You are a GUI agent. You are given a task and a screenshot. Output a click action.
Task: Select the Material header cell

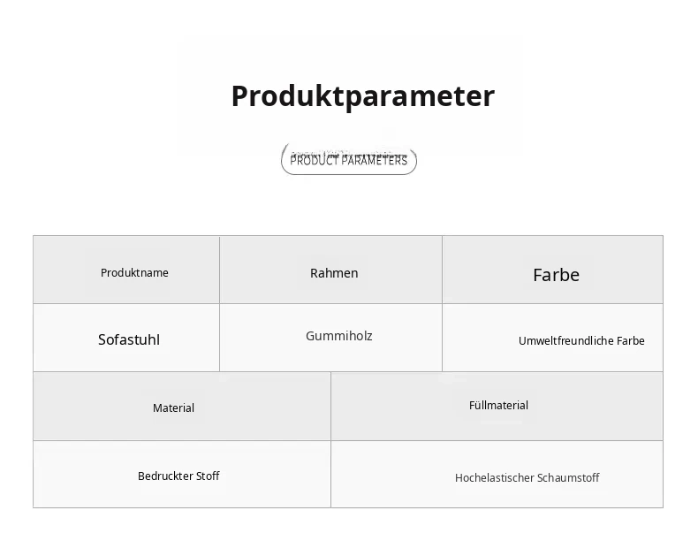click(182, 407)
